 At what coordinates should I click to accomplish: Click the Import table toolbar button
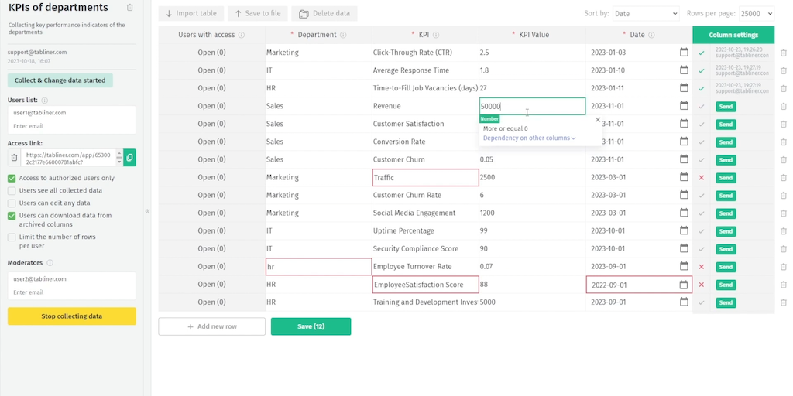[x=191, y=14]
